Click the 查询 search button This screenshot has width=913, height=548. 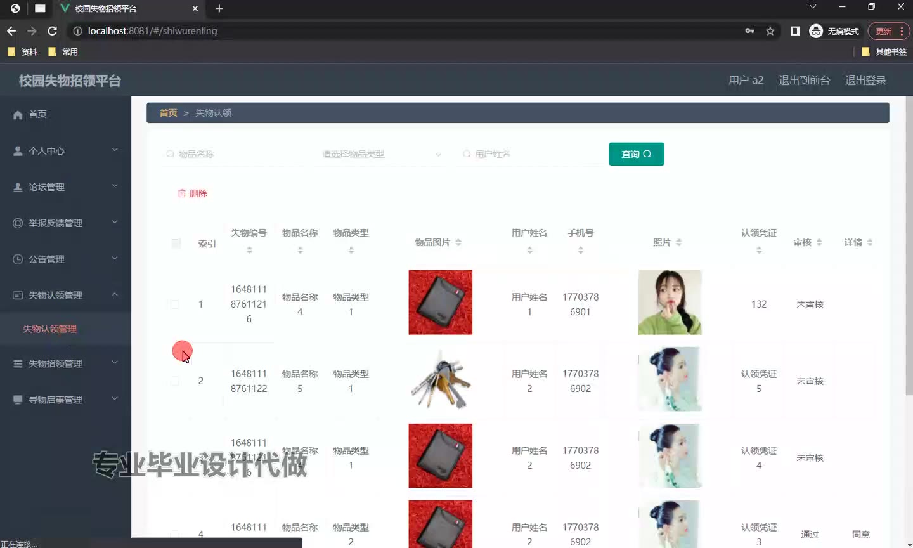tap(637, 154)
